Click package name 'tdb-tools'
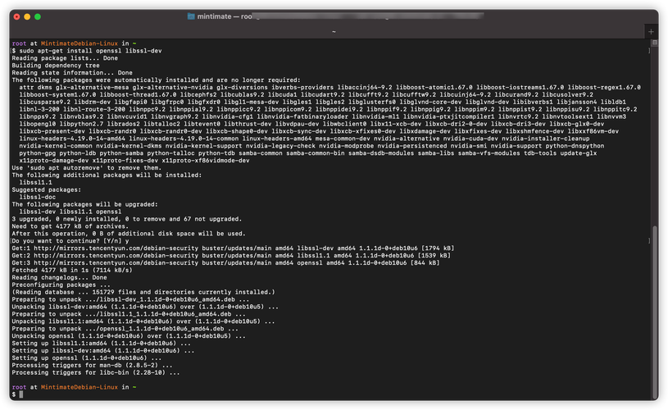Image resolution: width=668 pixels, height=410 pixels. [x=540, y=153]
